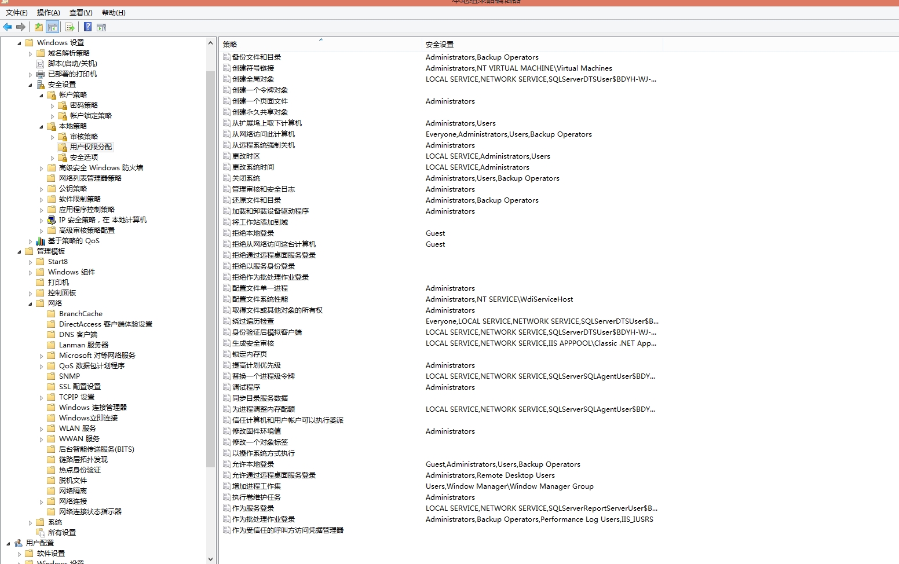Open the 帮助(H) menu
Viewport: 899px width, 564px height.
pyautogui.click(x=114, y=13)
